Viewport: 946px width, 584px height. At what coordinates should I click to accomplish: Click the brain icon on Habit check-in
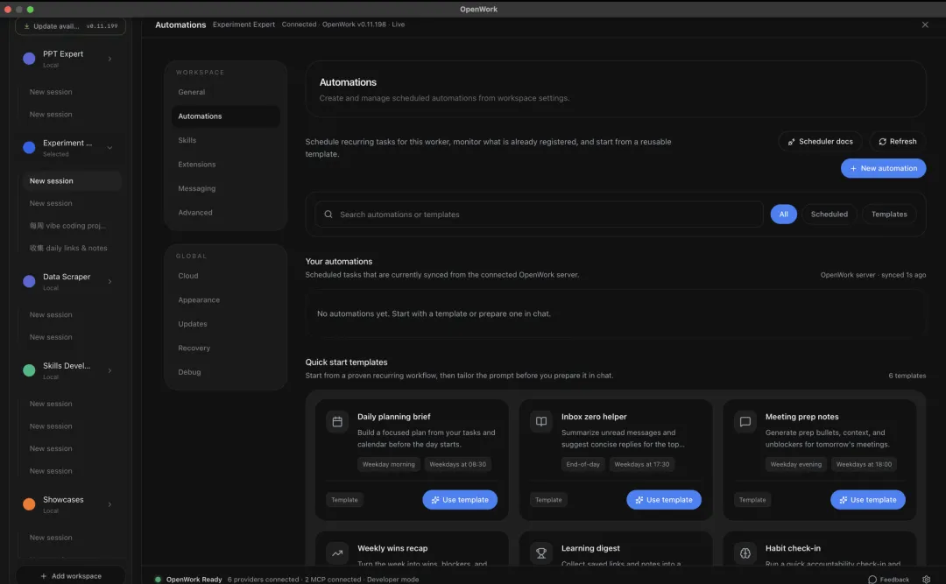tap(745, 552)
